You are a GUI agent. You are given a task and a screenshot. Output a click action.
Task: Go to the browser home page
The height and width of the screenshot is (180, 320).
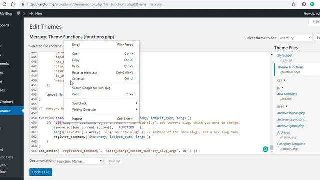coord(13,4)
